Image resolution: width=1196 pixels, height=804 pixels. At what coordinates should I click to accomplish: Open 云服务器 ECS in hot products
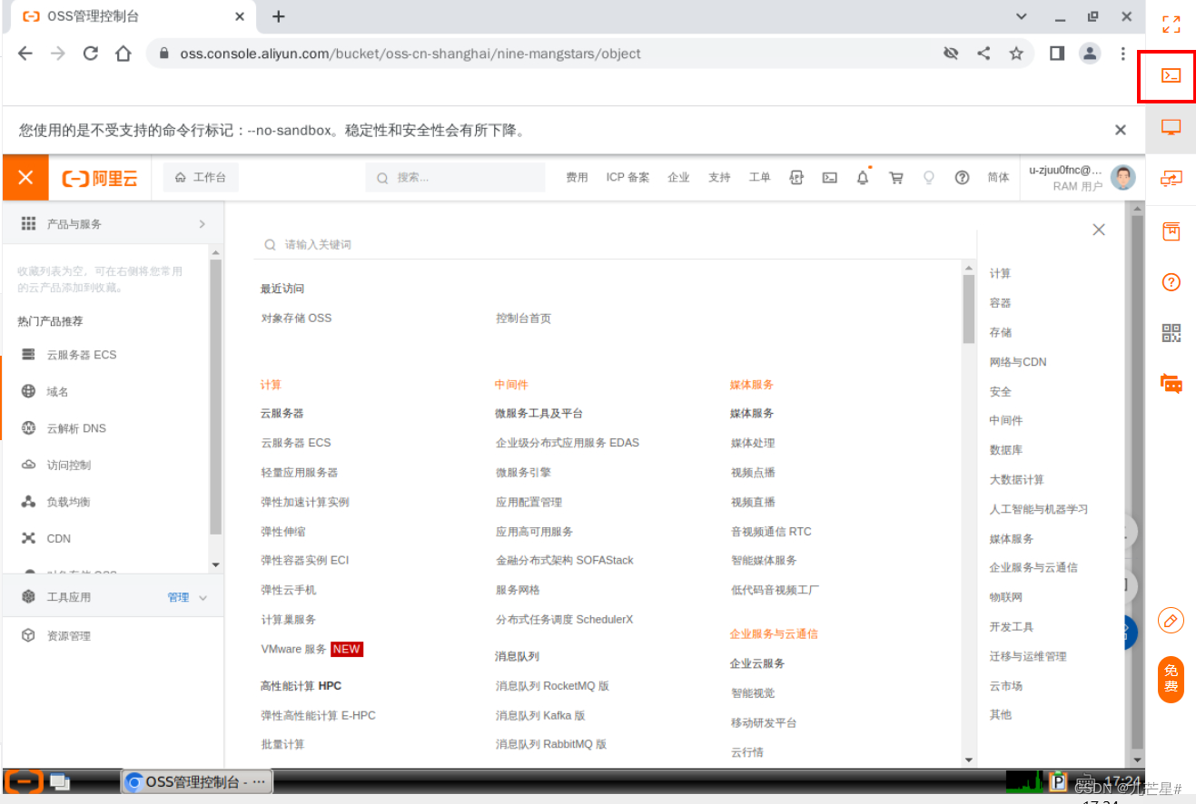pos(82,355)
